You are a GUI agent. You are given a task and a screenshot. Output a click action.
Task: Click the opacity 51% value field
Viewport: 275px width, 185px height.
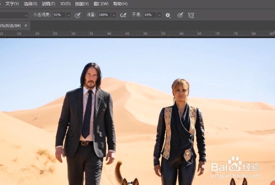pyautogui.click(x=59, y=15)
